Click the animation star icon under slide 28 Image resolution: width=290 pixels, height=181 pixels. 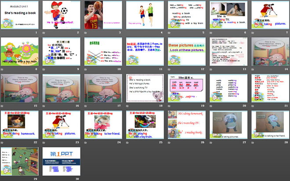[x=253, y=143]
